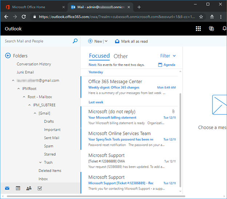Open the Inbox folder
227x199 pixels.
(x=43, y=179)
